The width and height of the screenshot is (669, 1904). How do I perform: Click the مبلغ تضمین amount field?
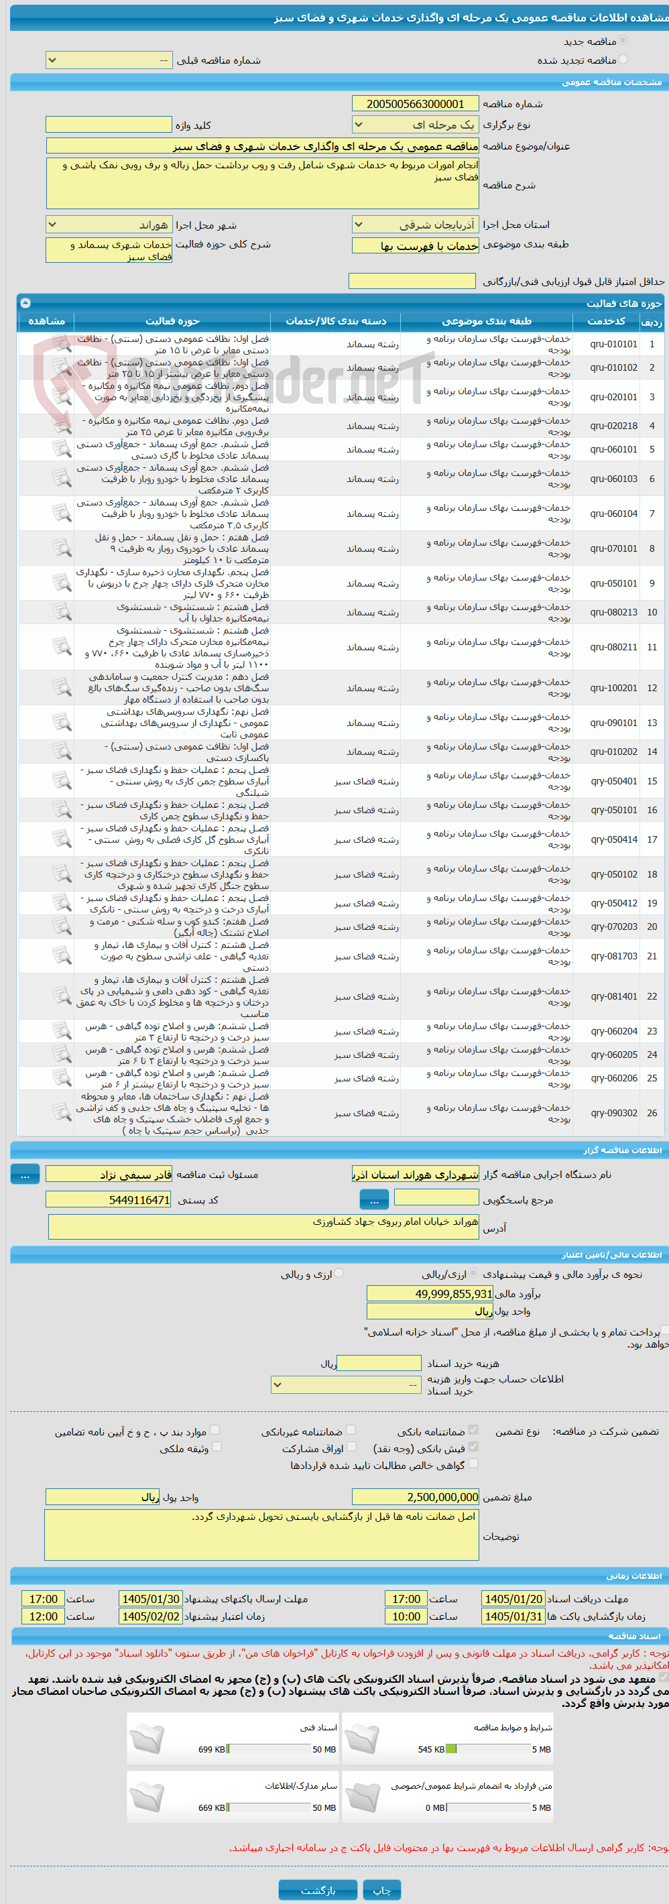(x=415, y=1497)
